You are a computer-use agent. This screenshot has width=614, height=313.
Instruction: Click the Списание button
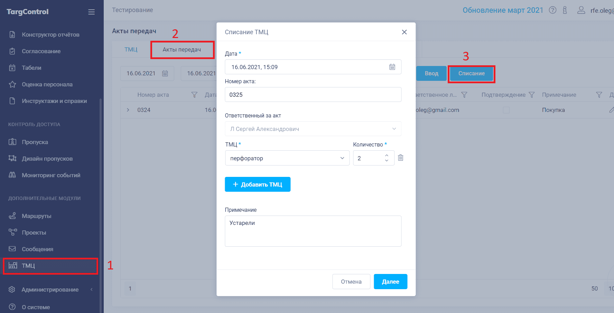[472, 73]
